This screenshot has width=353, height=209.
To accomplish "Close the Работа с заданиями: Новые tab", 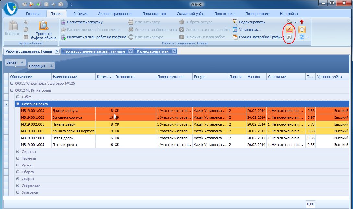I will tap(57, 51).
